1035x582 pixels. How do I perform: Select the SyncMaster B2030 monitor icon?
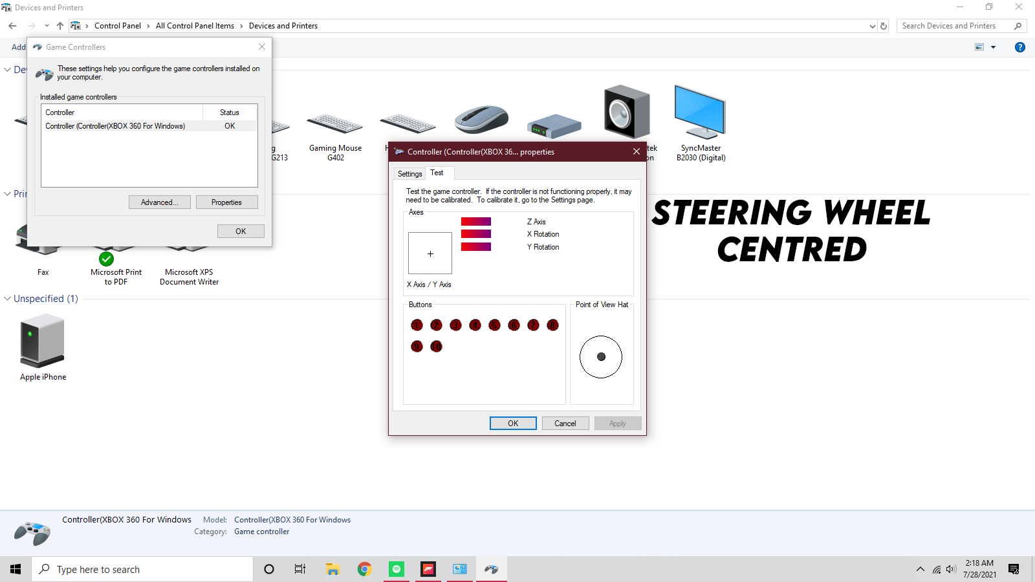700,113
